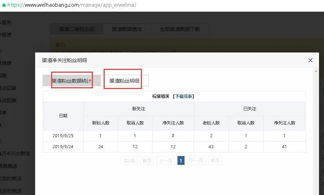Click the 祝福祖国 channel name title

160,96
